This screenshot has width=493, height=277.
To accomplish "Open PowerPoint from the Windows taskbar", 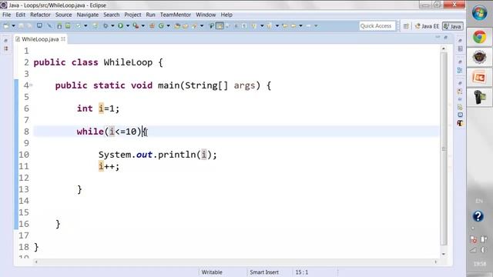I will (479, 77).
